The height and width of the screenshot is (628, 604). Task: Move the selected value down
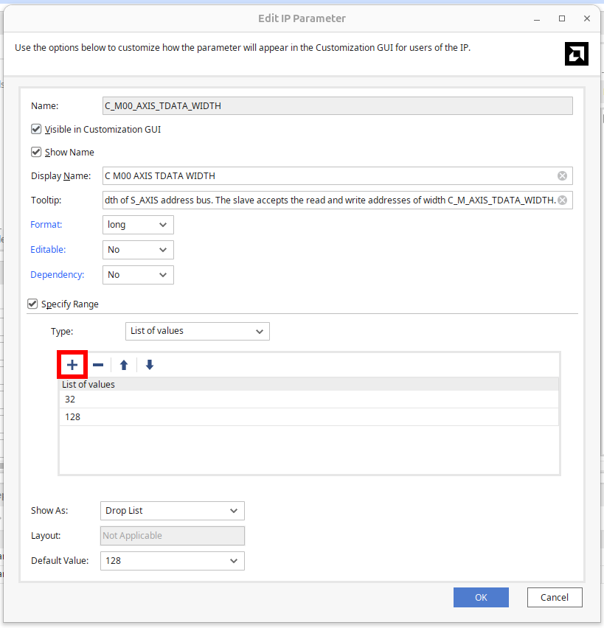[149, 364]
